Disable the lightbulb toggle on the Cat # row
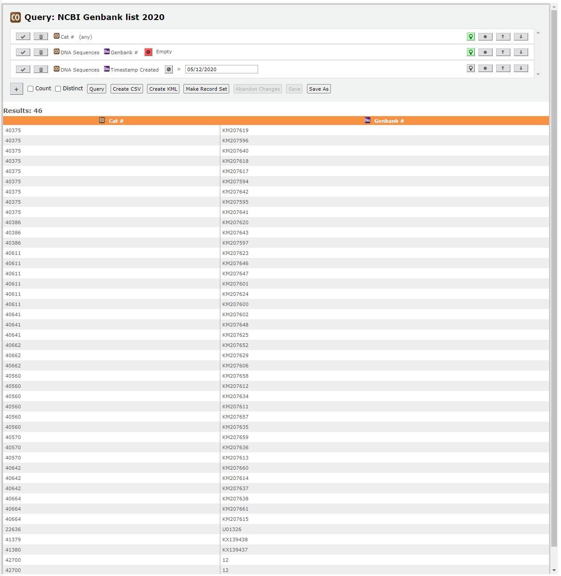The height and width of the screenshot is (576, 561). [470, 36]
